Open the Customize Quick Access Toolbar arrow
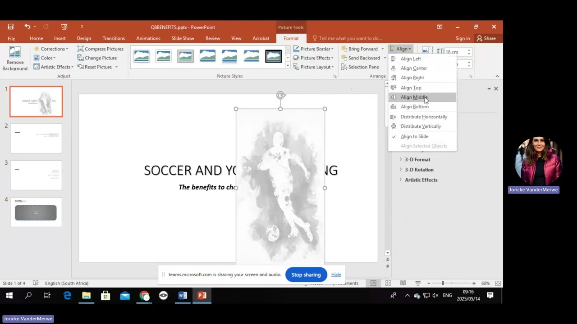Image resolution: width=577 pixels, height=324 pixels. coord(82,27)
